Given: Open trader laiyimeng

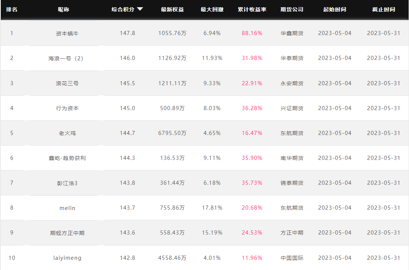Looking at the screenshot, I should click(67, 258).
